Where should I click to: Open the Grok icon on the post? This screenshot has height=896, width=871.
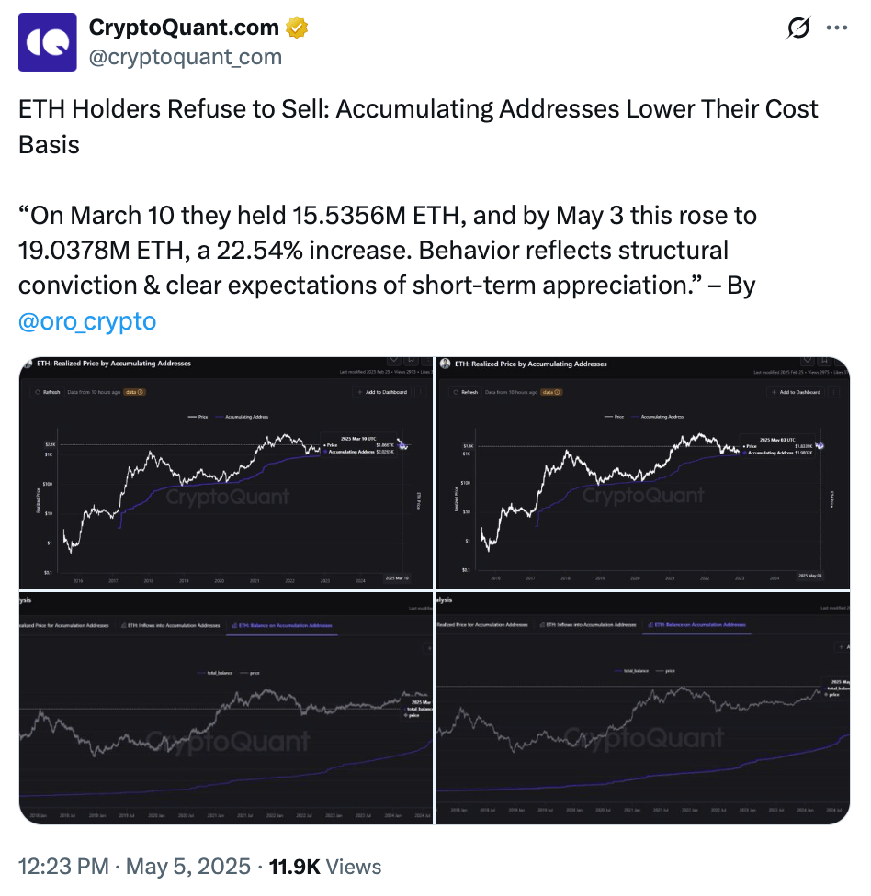[x=798, y=28]
